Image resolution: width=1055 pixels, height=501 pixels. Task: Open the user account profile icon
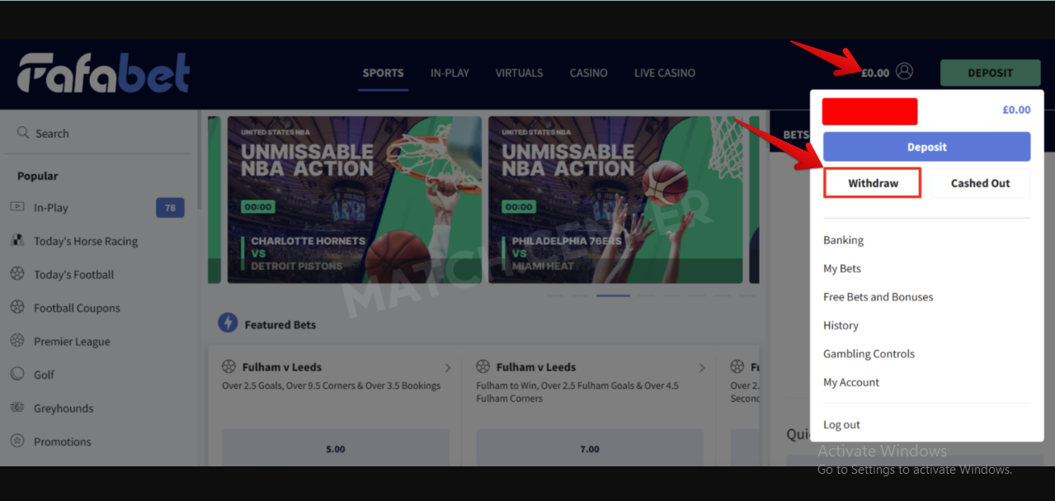(x=904, y=71)
